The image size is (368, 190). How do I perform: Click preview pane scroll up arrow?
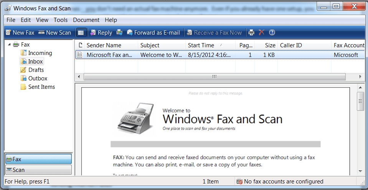point(360,87)
